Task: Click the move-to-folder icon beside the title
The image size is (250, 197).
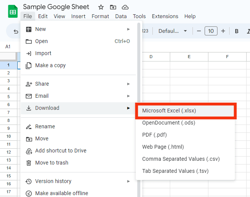Action: (x=113, y=7)
